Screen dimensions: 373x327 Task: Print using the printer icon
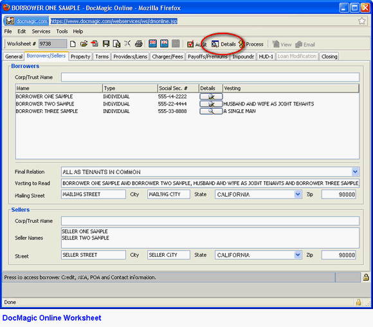139,44
